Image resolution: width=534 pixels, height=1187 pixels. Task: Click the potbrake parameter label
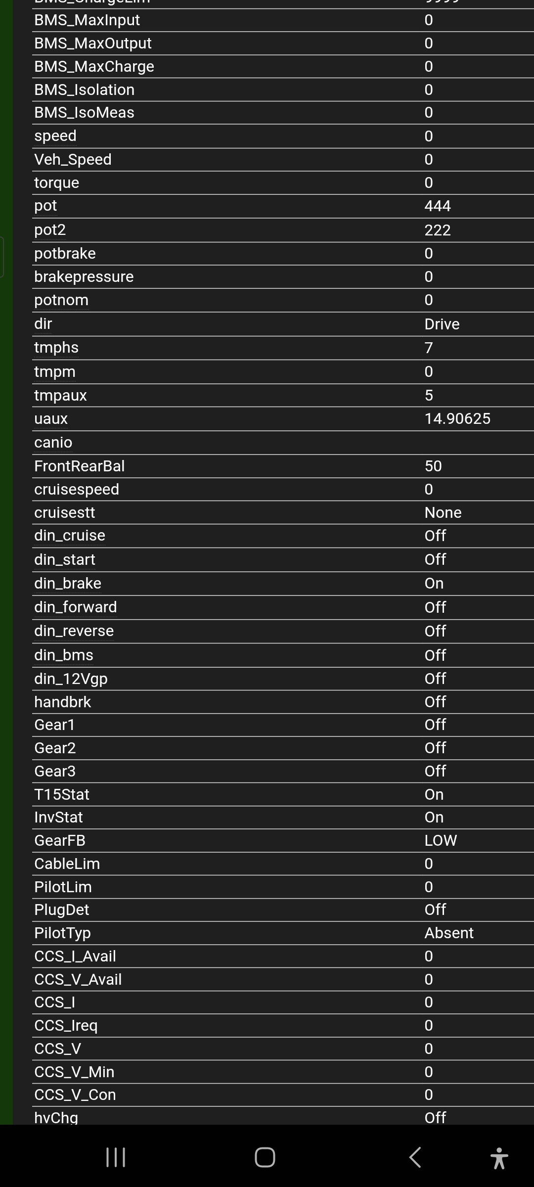click(65, 253)
